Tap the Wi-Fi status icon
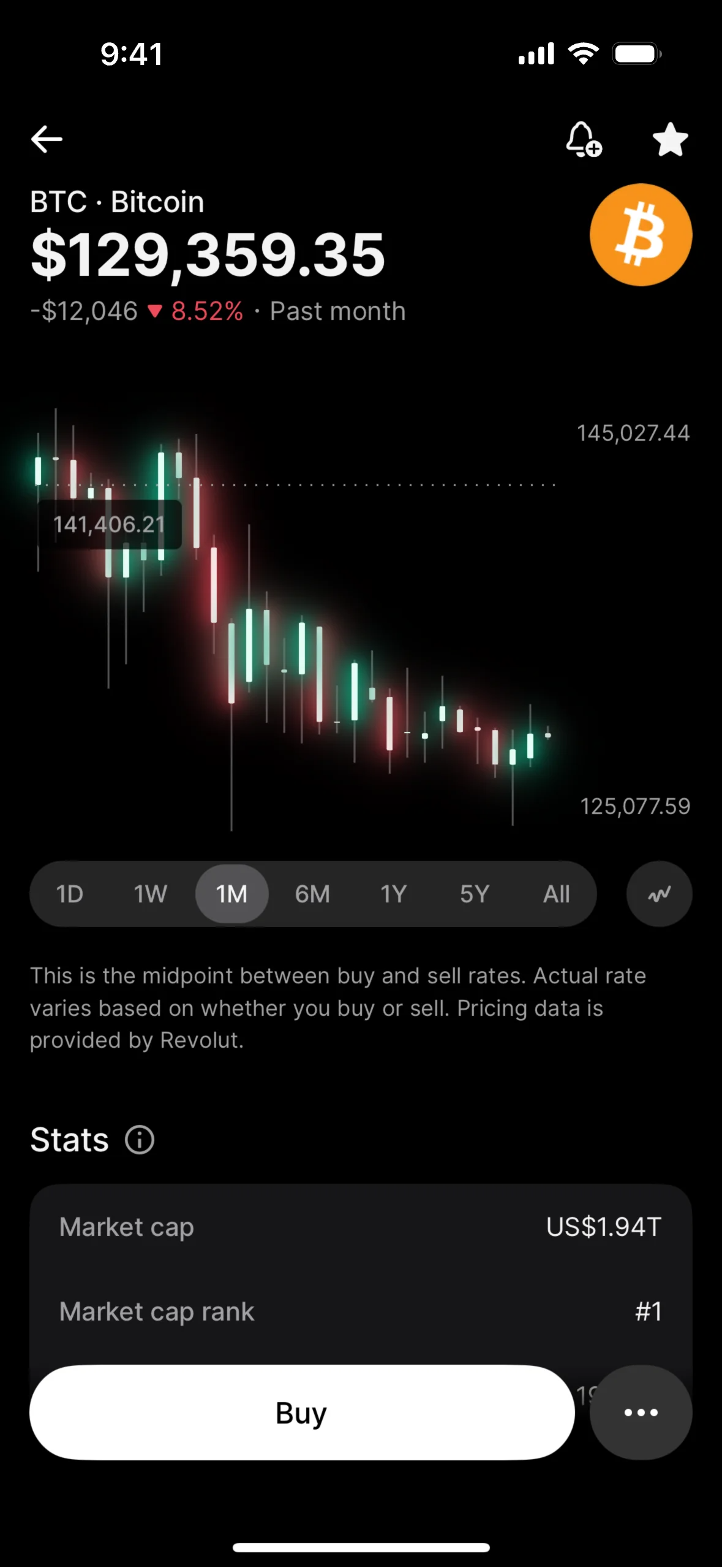 click(x=584, y=54)
